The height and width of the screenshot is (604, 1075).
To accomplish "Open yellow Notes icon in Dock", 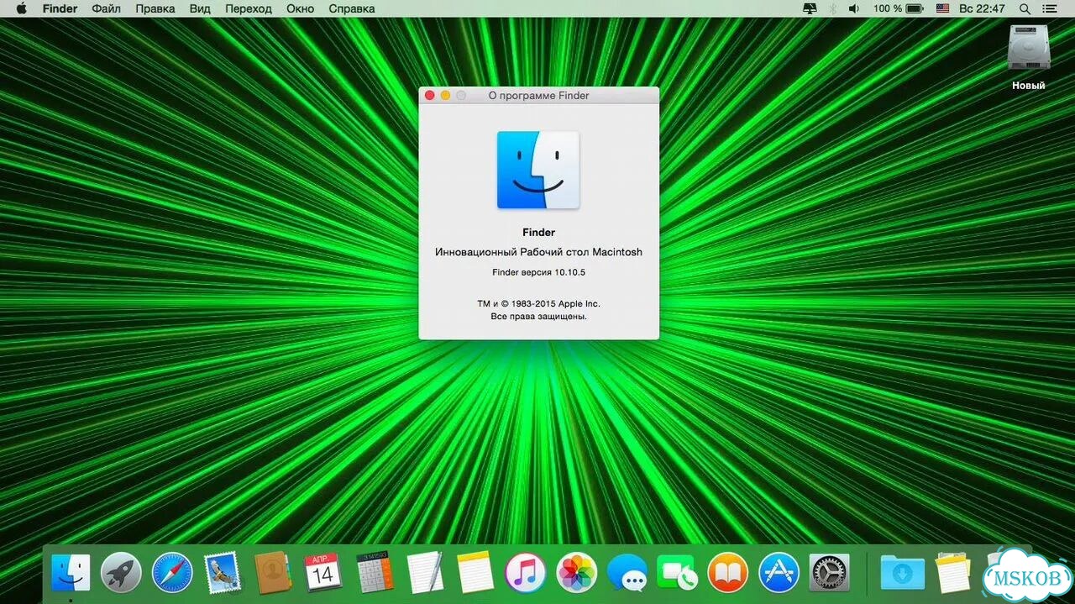I will (475, 573).
